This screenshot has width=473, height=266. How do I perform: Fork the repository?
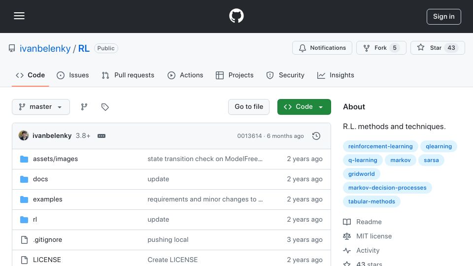point(381,48)
